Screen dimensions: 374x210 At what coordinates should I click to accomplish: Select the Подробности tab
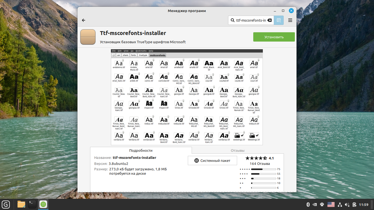[141, 150]
